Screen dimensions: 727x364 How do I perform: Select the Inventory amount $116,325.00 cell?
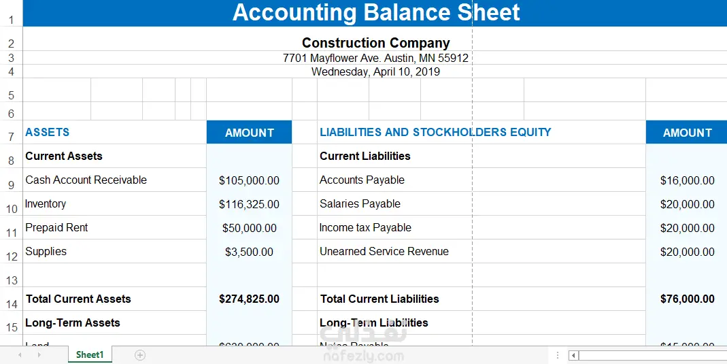pos(250,204)
